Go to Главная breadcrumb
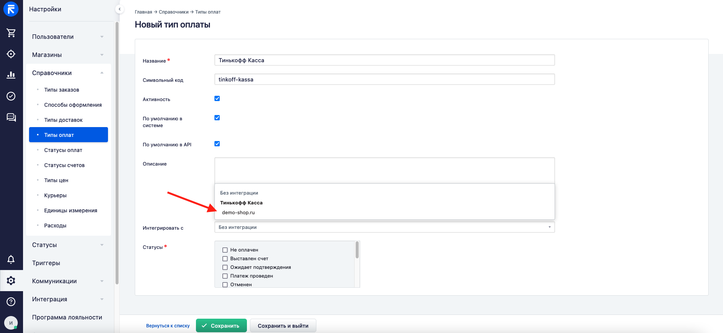The image size is (723, 333). point(143,12)
